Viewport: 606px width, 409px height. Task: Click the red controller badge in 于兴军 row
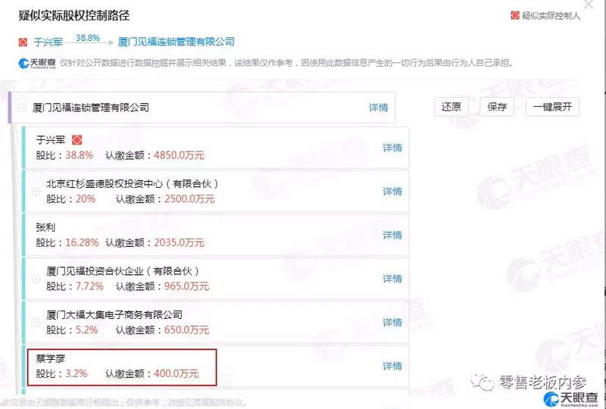77,139
